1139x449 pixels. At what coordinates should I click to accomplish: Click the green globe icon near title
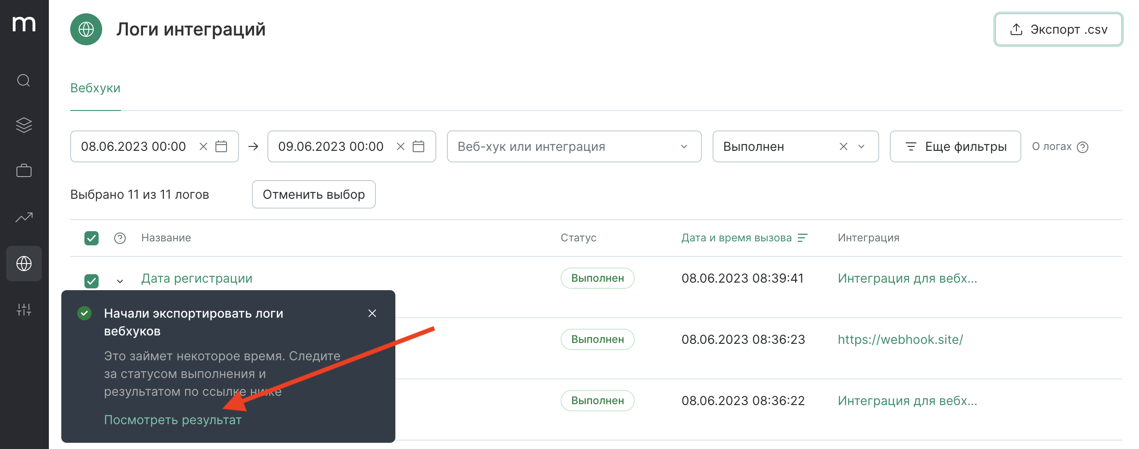coord(86,29)
